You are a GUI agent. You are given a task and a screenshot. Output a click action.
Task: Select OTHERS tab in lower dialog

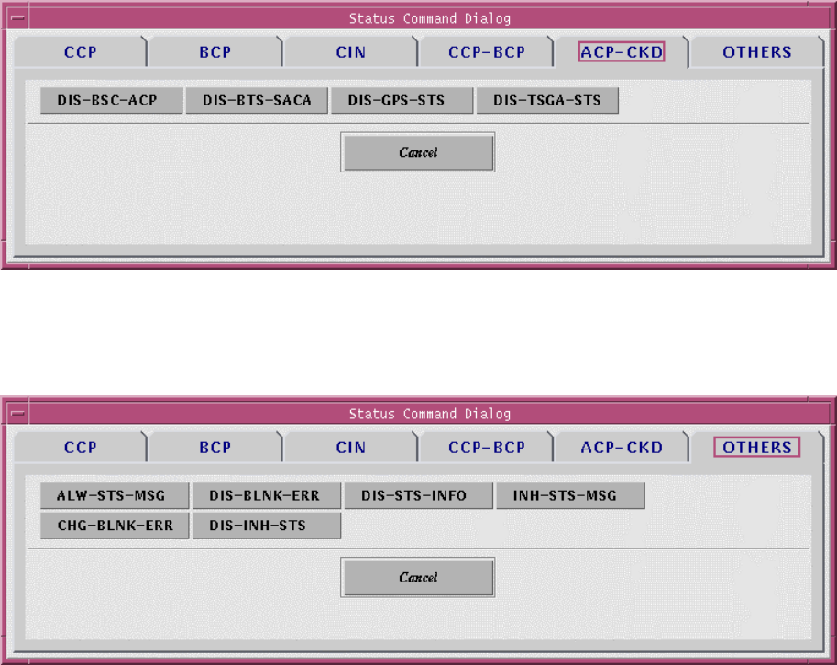click(757, 447)
